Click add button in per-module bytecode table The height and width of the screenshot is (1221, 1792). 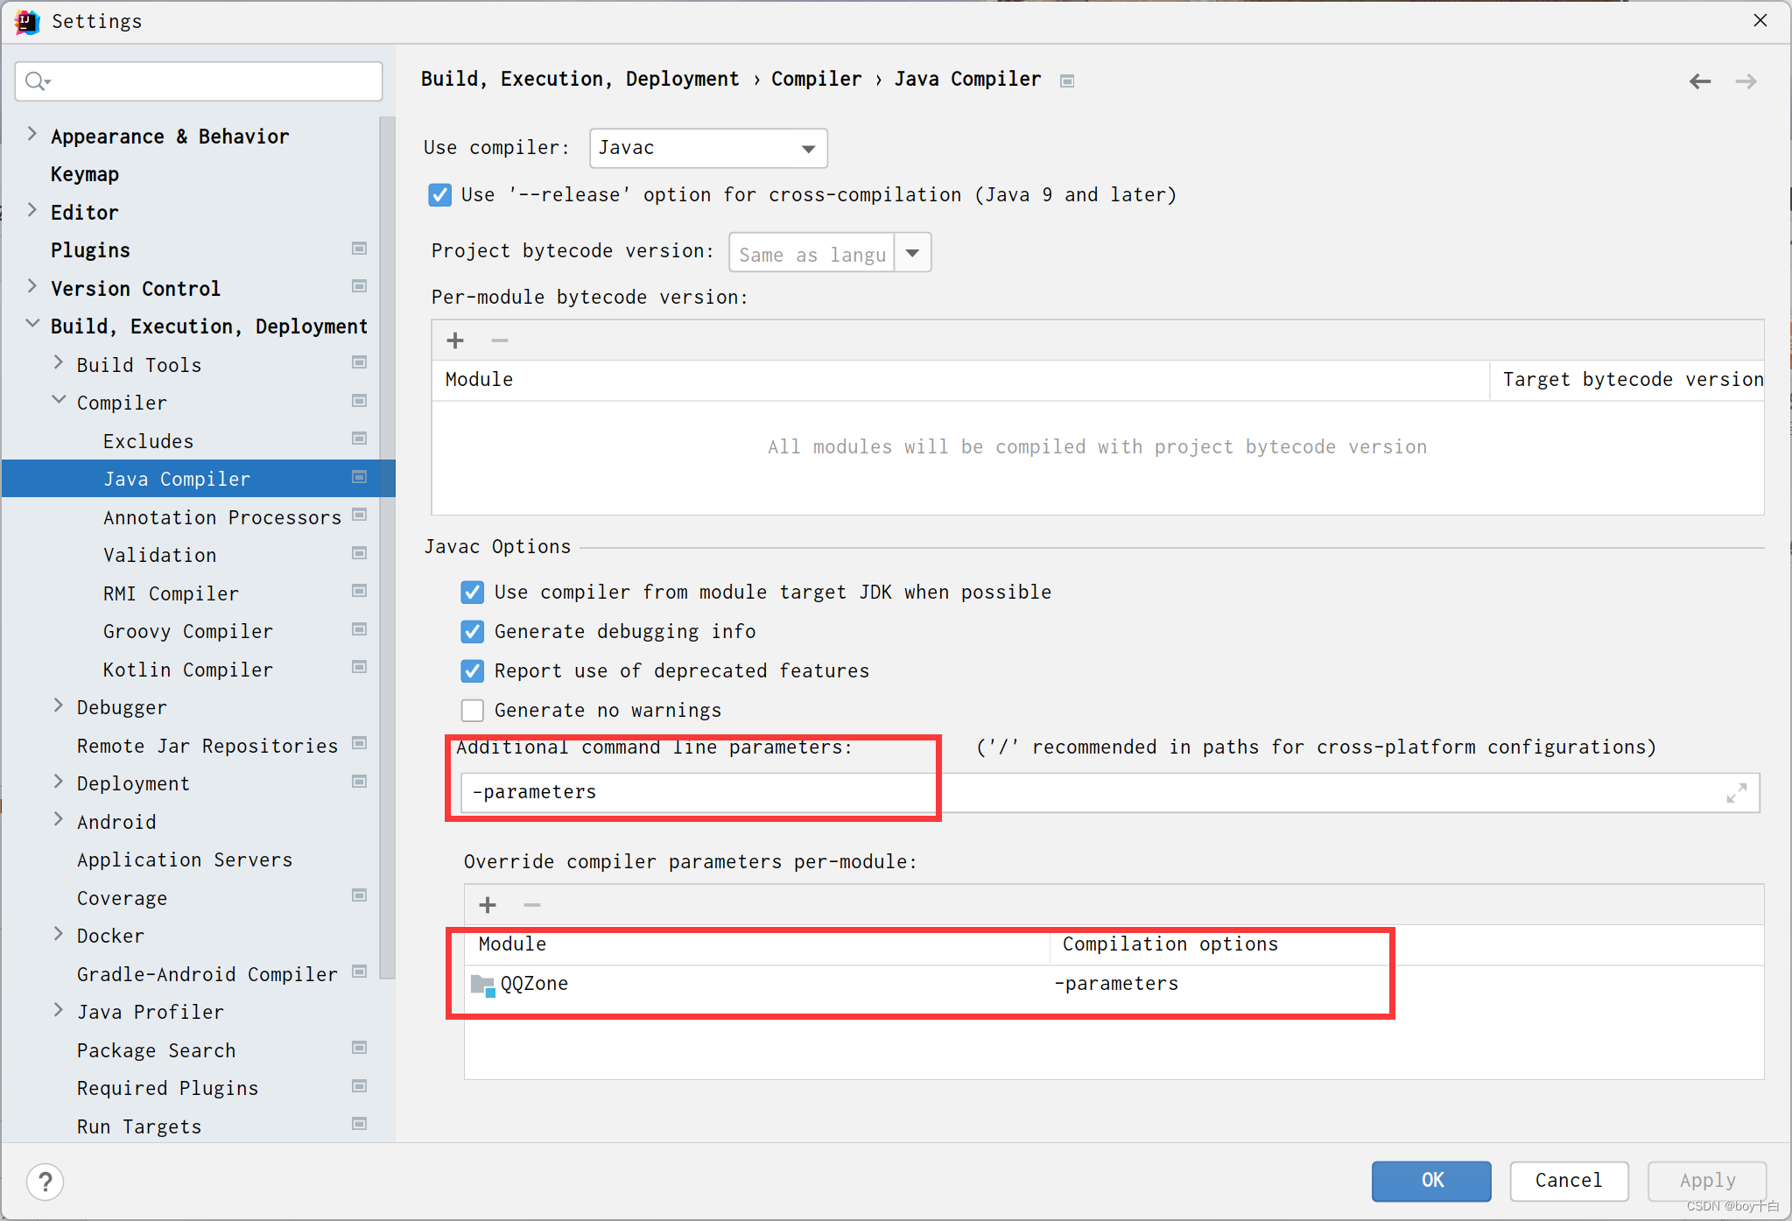pos(455,340)
